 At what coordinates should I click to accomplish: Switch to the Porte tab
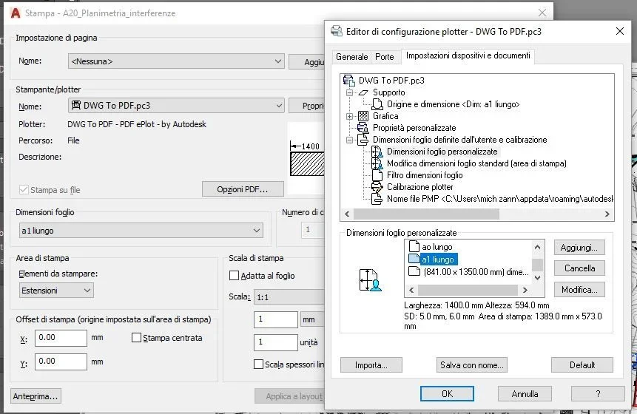click(385, 57)
